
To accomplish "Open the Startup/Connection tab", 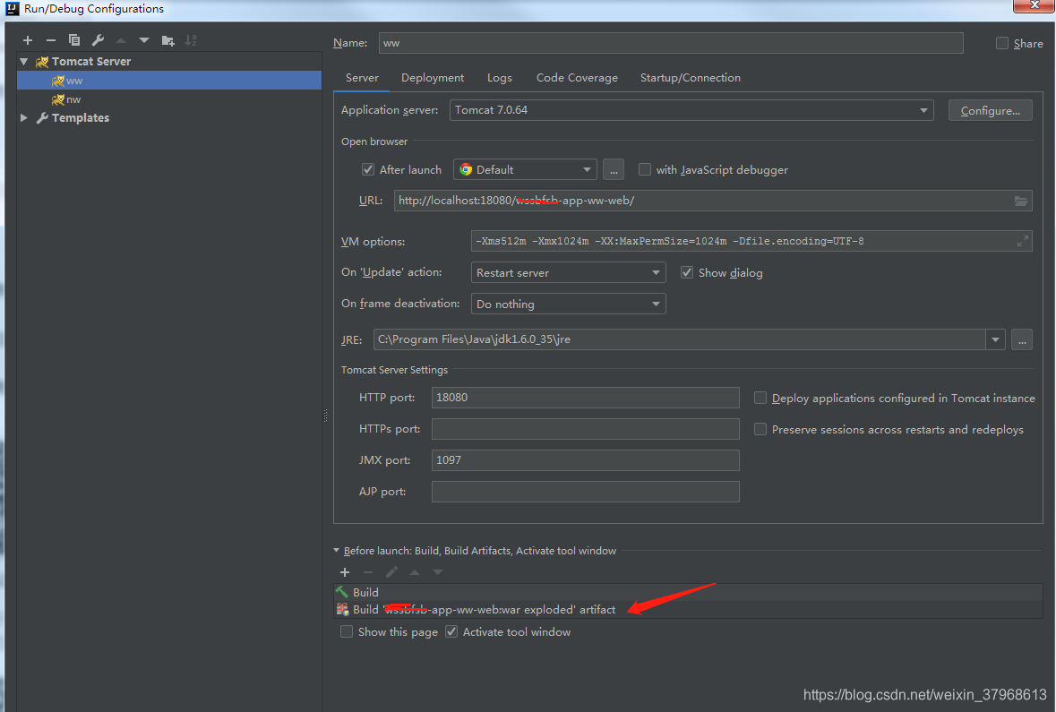I will pyautogui.click(x=690, y=78).
